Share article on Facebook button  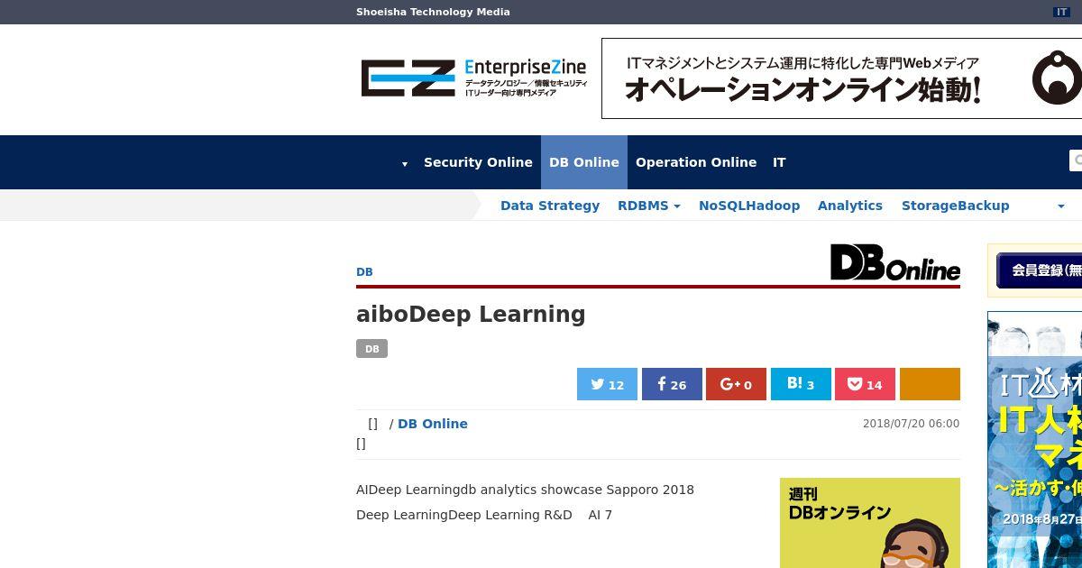point(672,384)
